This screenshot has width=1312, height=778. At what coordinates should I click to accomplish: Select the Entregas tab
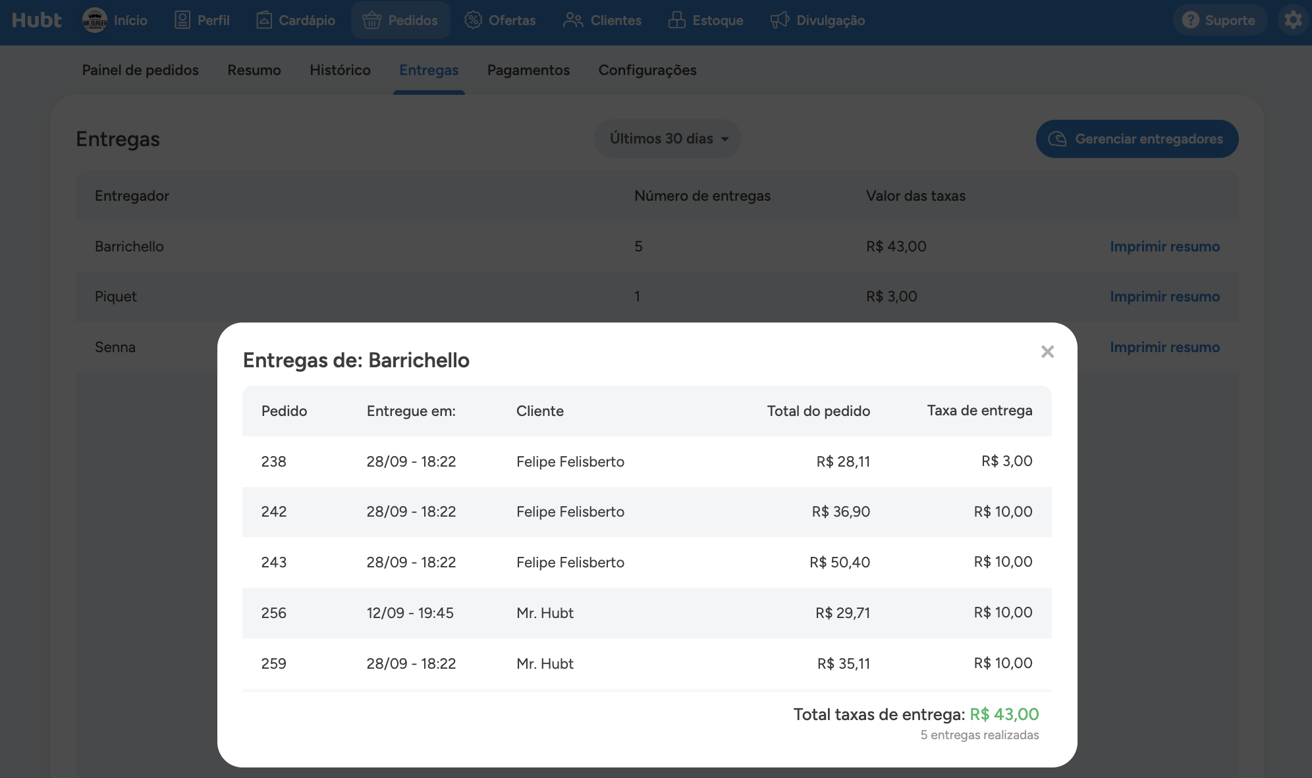[429, 70]
